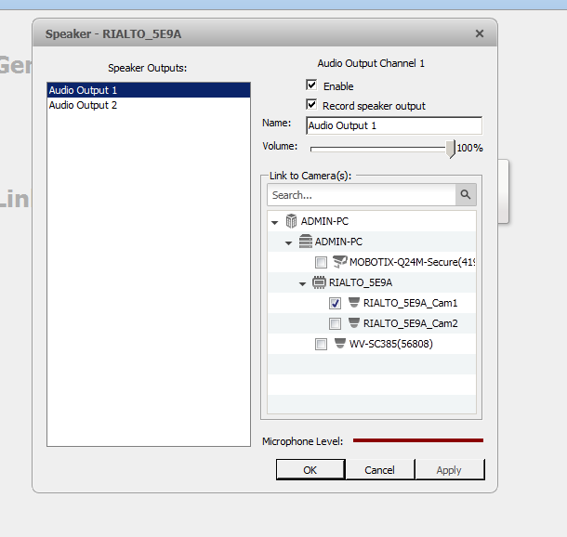Click the MOBOTIX camera icon
The image size is (567, 537).
pos(339,262)
